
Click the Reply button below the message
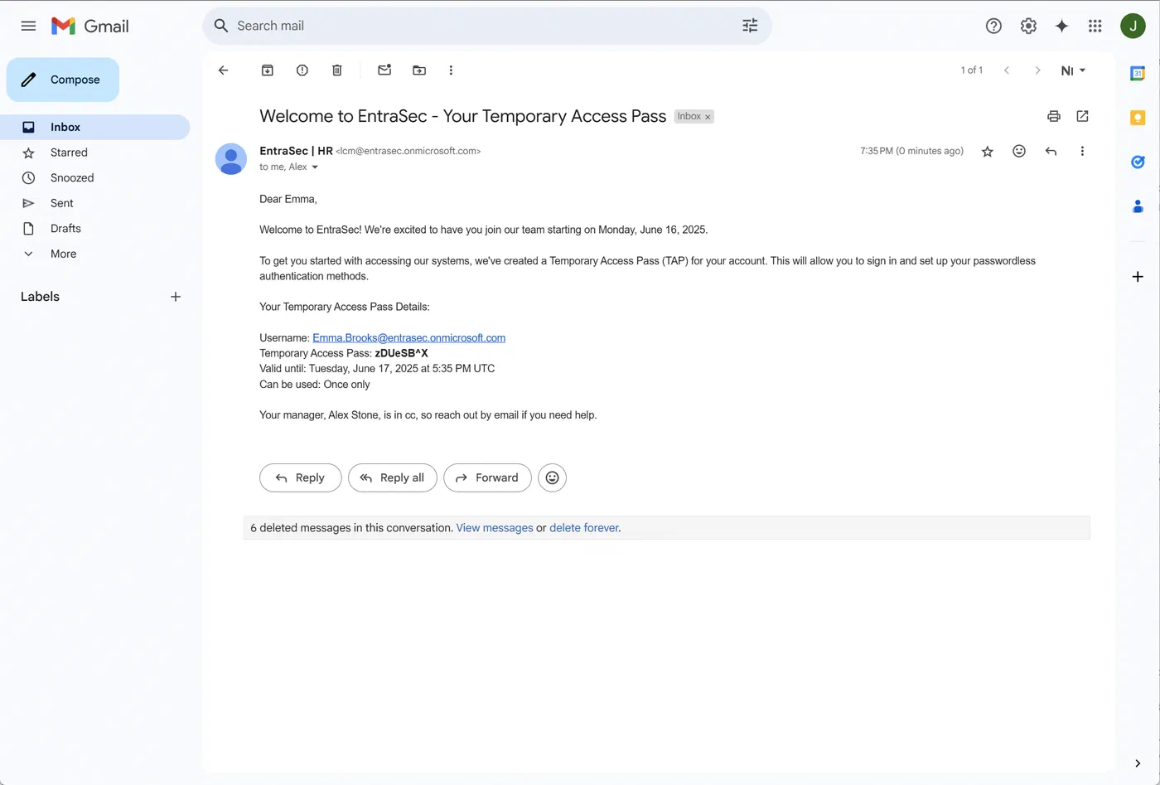pyautogui.click(x=300, y=477)
